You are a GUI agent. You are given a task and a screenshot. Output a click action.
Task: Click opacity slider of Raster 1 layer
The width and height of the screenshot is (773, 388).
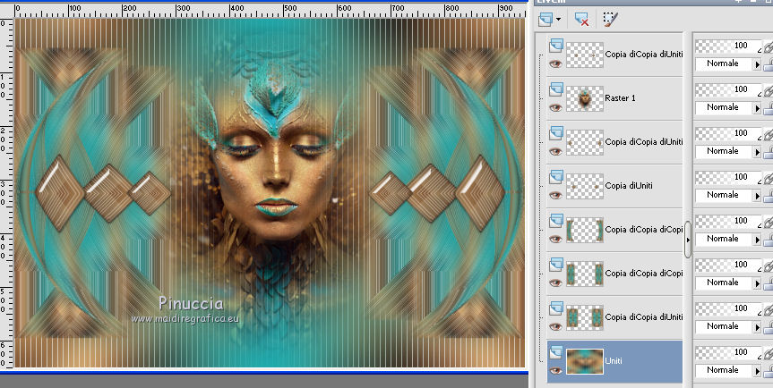tap(728, 89)
